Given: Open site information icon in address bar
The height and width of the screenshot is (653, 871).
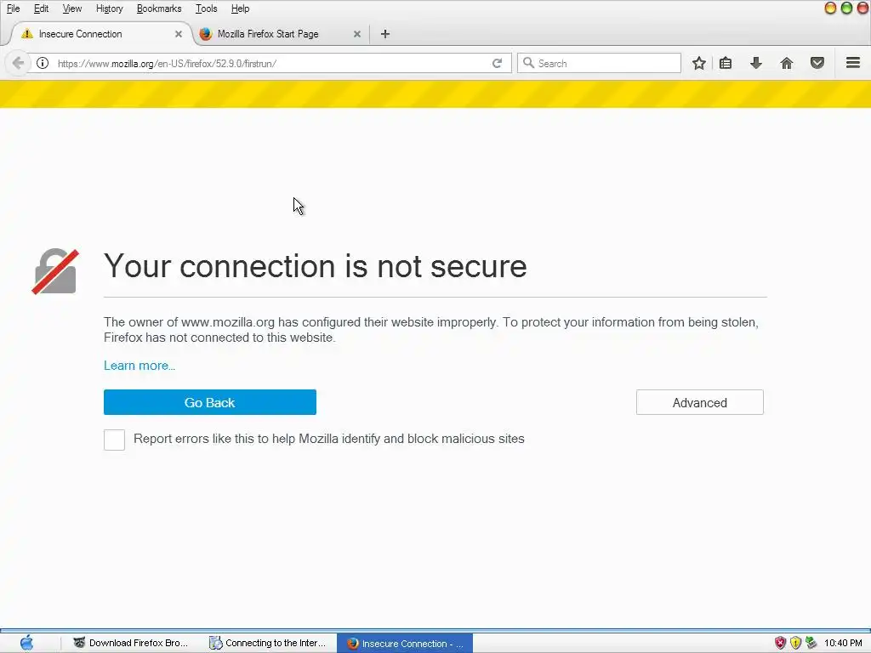Looking at the screenshot, I should [43, 63].
